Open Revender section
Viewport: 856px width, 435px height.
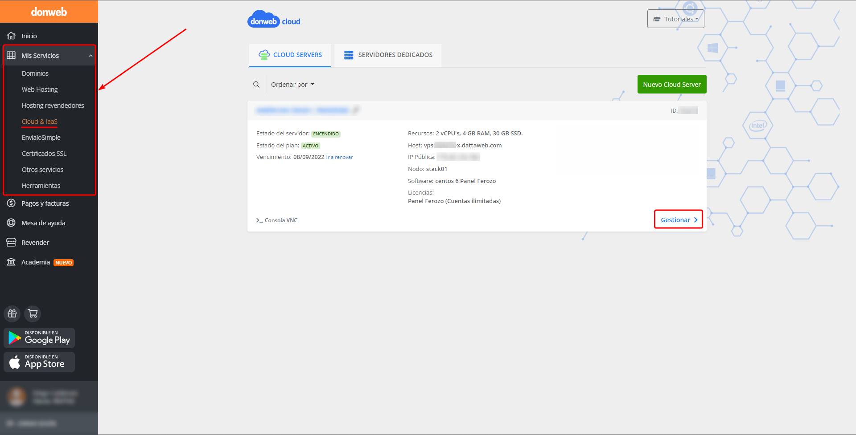35,243
